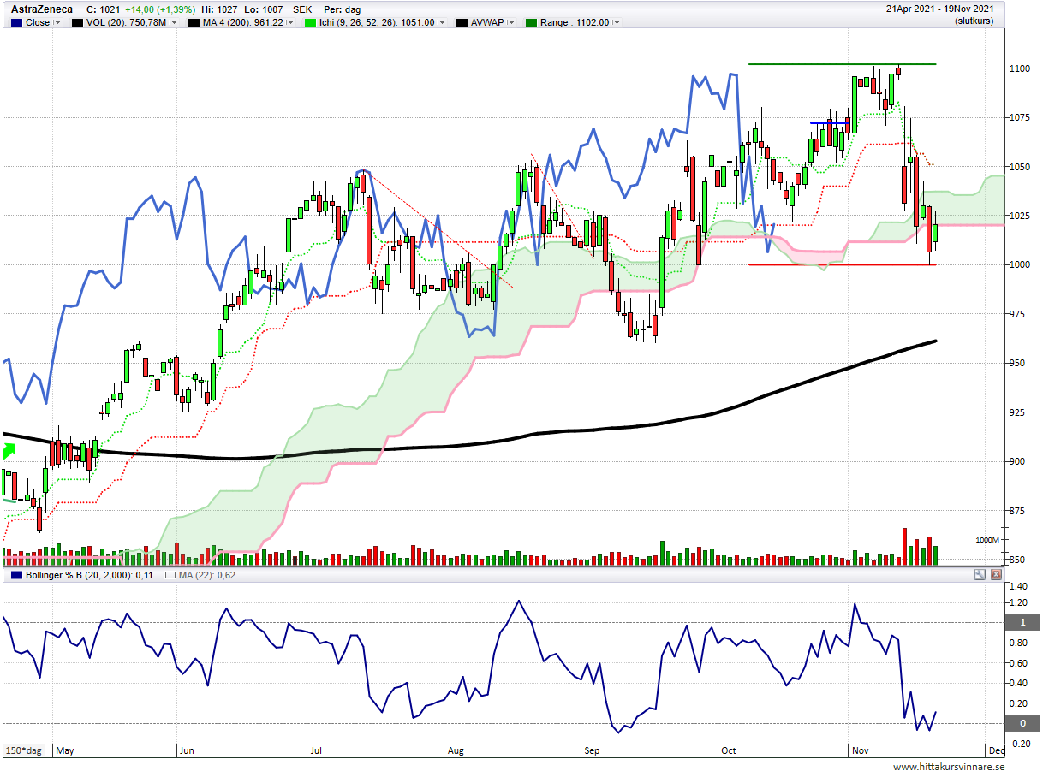
Task: Click the 'Dec' label on the time axis
Action: tap(996, 750)
